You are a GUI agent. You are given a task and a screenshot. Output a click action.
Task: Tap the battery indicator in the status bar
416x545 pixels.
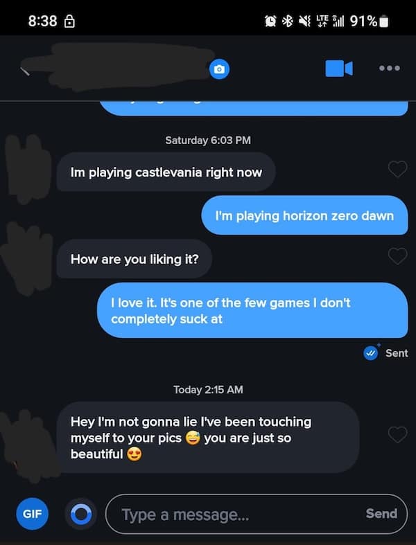pyautogui.click(x=383, y=21)
